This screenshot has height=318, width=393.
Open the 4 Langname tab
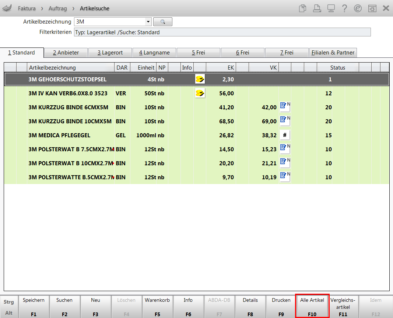coord(154,53)
